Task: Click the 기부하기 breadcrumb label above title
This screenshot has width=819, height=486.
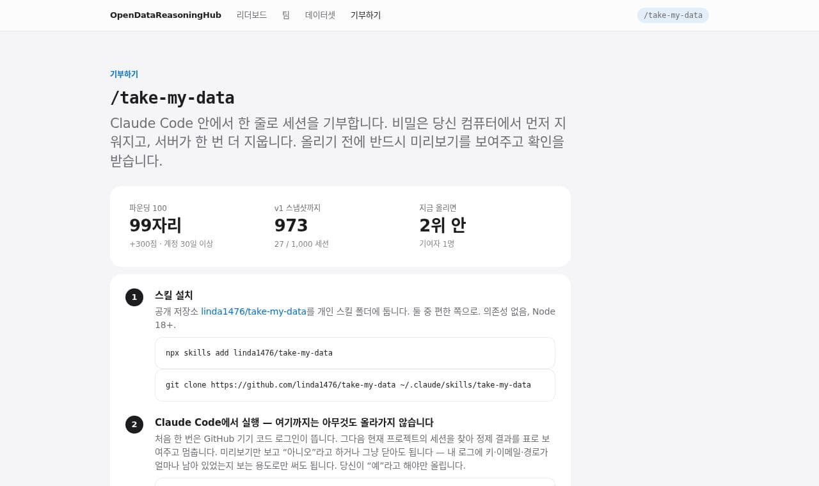Action: point(124,74)
